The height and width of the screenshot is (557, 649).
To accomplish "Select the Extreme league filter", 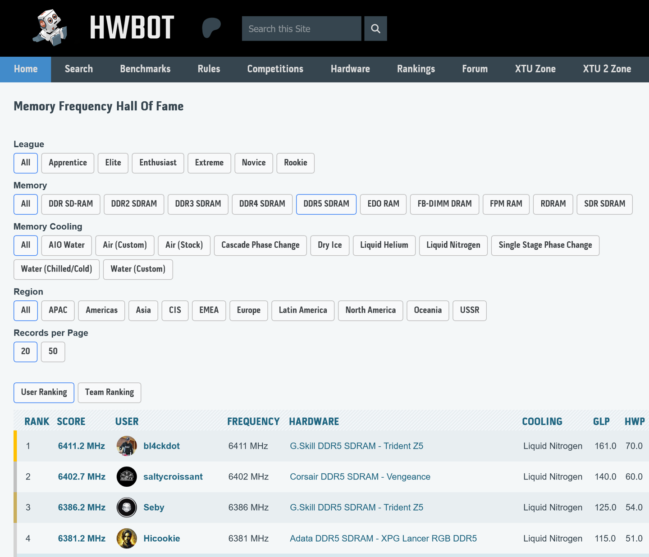I will [209, 163].
